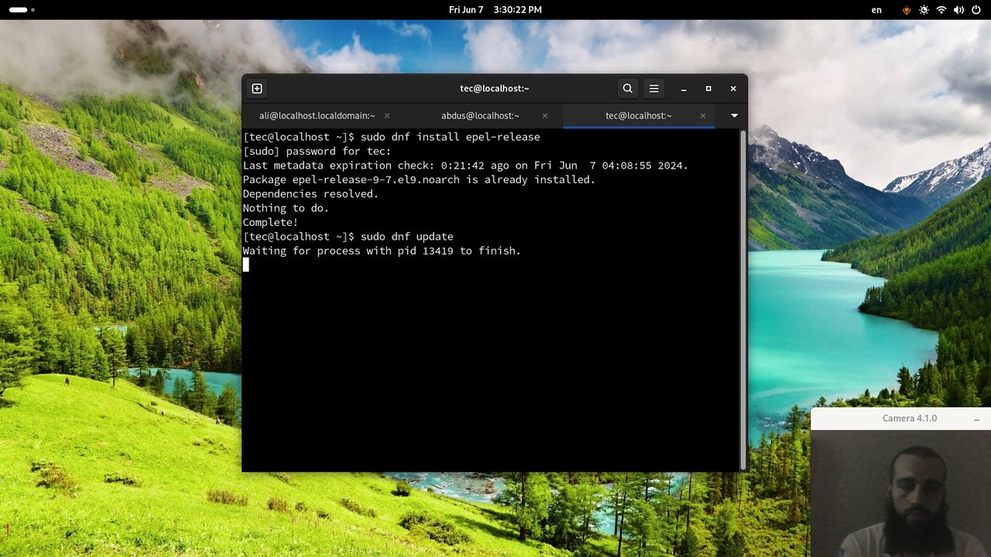Screen dimensions: 991x557
Task: Click the 'Package epel-release-9-7.el9.noarch' line
Action: pos(419,179)
